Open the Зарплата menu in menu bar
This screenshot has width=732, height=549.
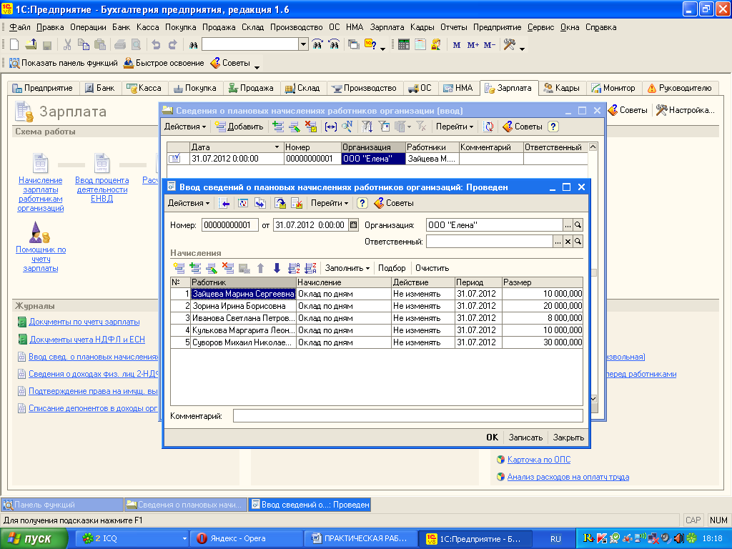click(387, 27)
